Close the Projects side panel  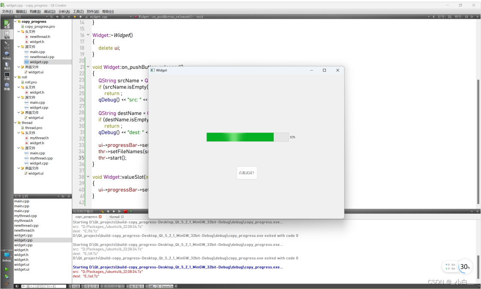[69, 17]
